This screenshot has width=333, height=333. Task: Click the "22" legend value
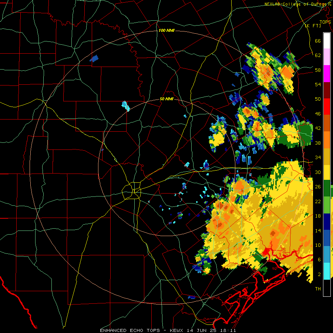coord(318,201)
